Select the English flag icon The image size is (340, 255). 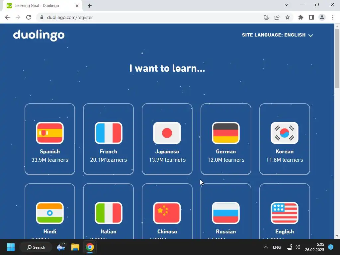(x=285, y=213)
